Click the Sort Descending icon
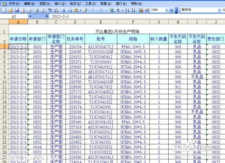Viewport: 225px width, 163px height. (x=133, y=10)
